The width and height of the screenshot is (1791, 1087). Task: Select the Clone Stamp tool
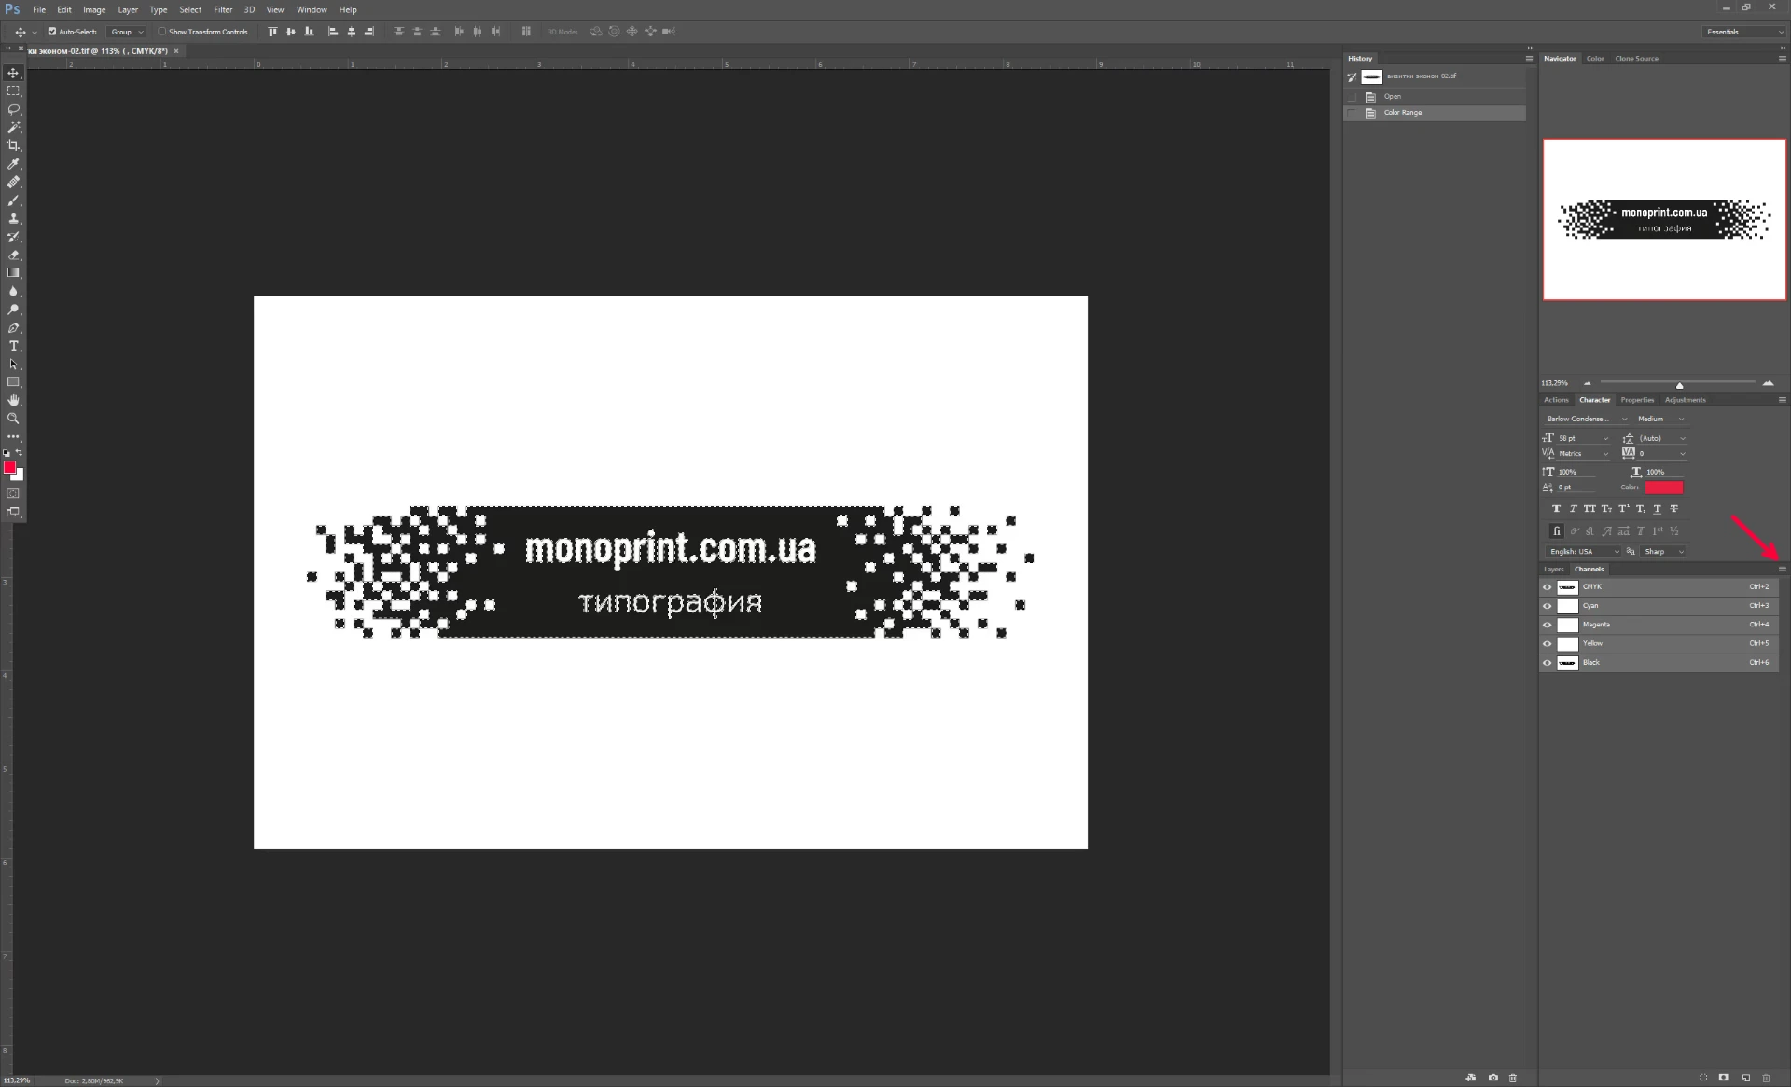click(13, 218)
